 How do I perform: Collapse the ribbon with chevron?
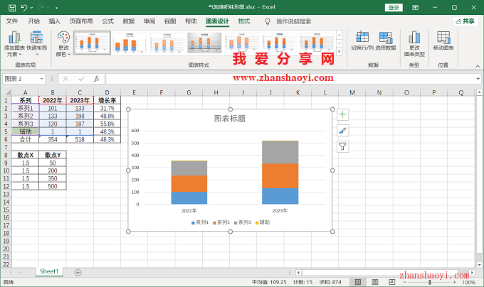[478, 66]
